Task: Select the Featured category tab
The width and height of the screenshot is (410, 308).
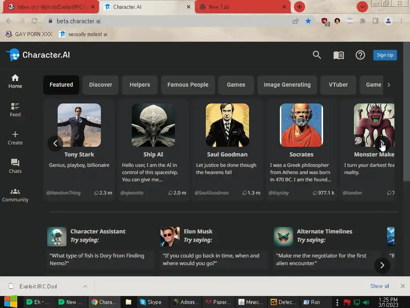Action: coord(61,85)
